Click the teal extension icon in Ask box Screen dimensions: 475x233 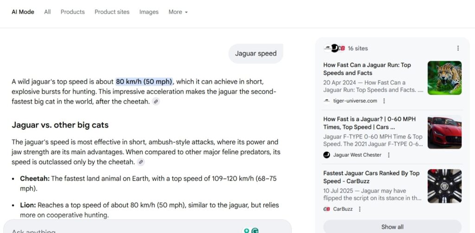point(246,231)
